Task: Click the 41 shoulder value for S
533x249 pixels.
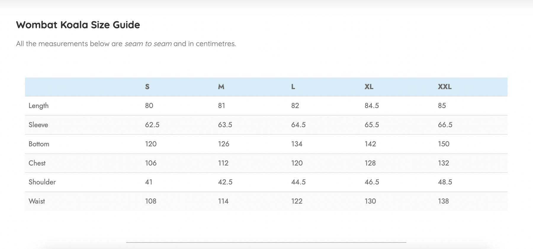Action: click(x=149, y=182)
